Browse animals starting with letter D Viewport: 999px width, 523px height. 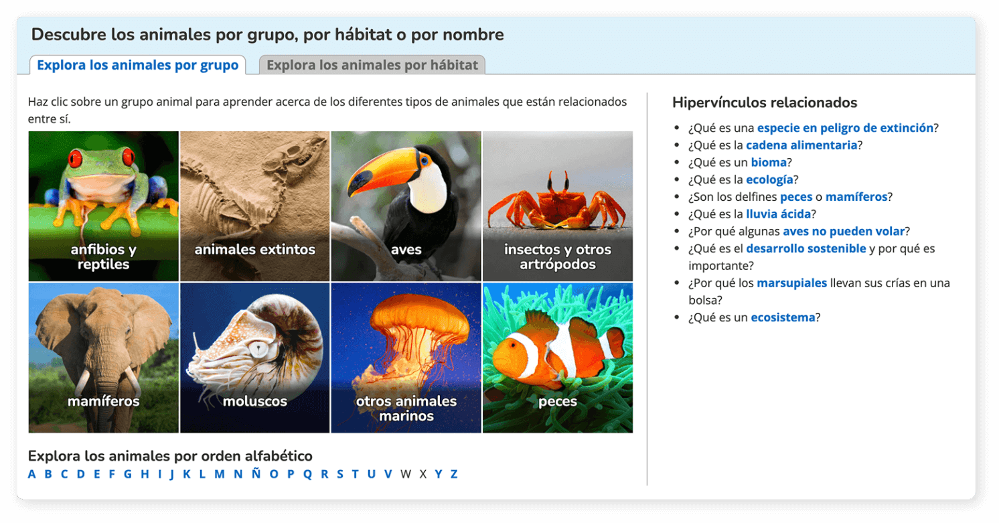81,474
